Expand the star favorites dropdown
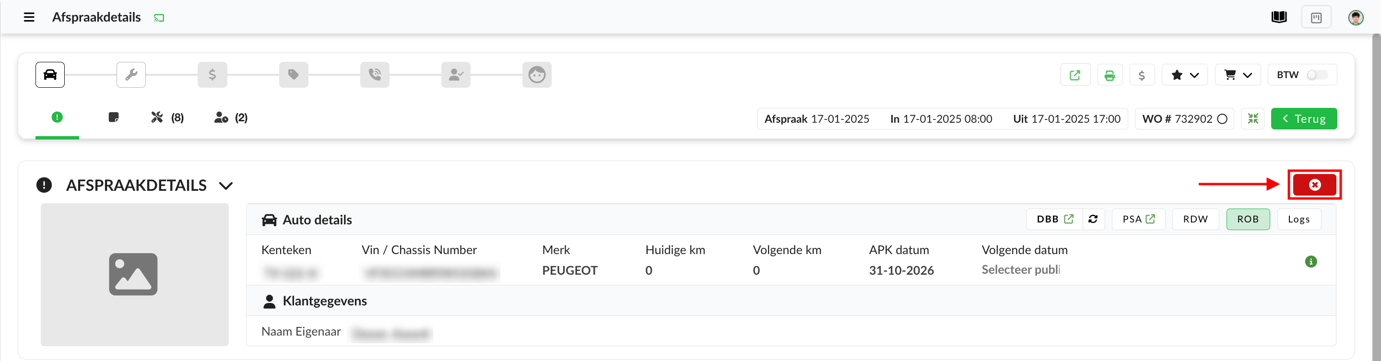1381x361 pixels. [x=1184, y=75]
